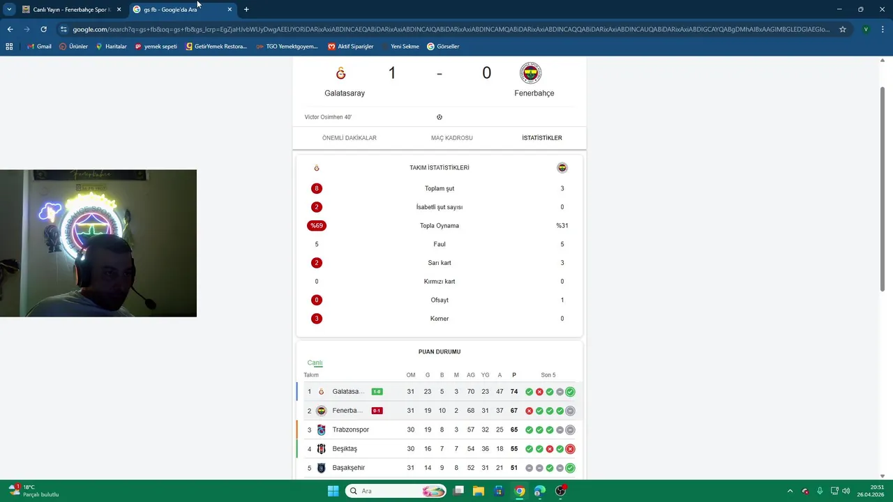Open the Ürünler bookmark
893x502 pixels.
[x=73, y=47]
